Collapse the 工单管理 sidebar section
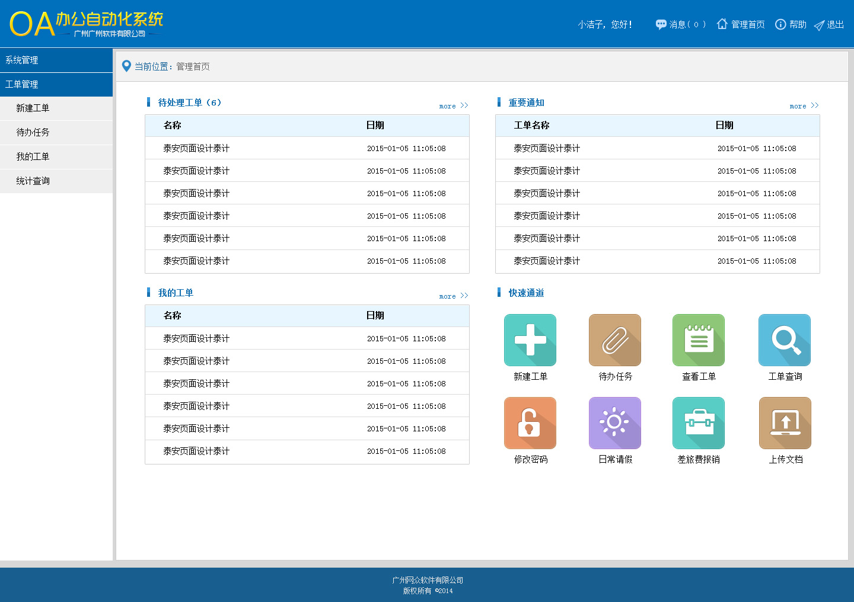Viewport: 854px width, 602px height. [x=56, y=85]
